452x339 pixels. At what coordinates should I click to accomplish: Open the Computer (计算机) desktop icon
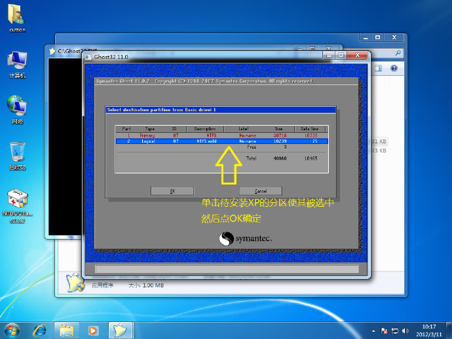coord(17,65)
